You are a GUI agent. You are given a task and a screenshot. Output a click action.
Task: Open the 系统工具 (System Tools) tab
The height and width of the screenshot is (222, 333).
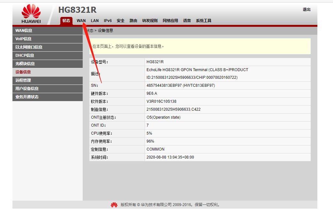click(203, 20)
